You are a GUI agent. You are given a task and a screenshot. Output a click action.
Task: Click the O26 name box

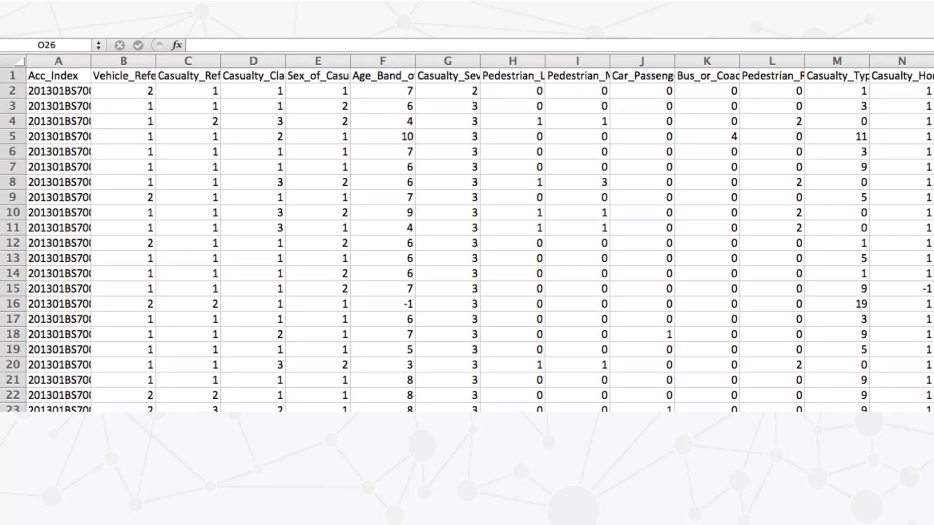coord(47,45)
